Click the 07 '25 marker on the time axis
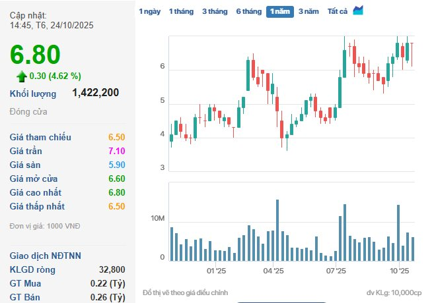The width and height of the screenshot is (434, 303). [337, 271]
